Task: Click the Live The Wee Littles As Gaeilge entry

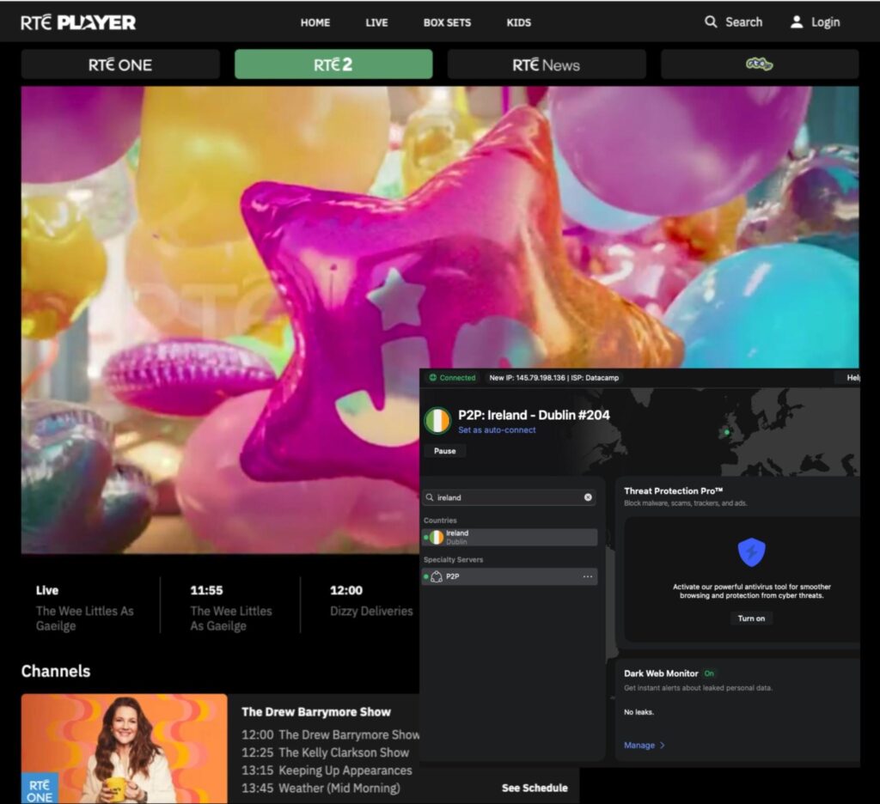Action: pyautogui.click(x=85, y=608)
